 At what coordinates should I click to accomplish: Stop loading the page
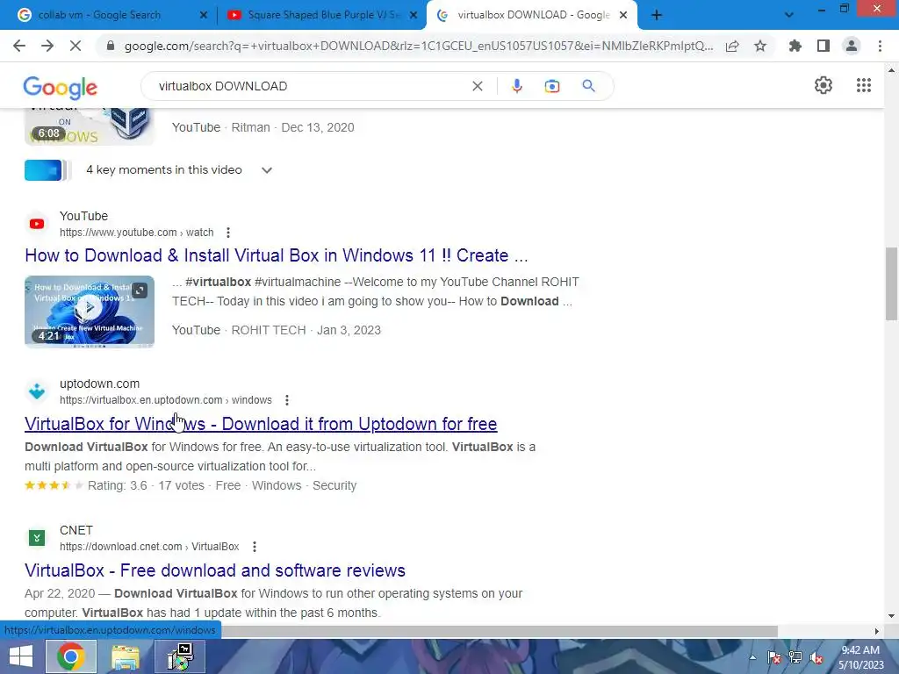pos(76,46)
